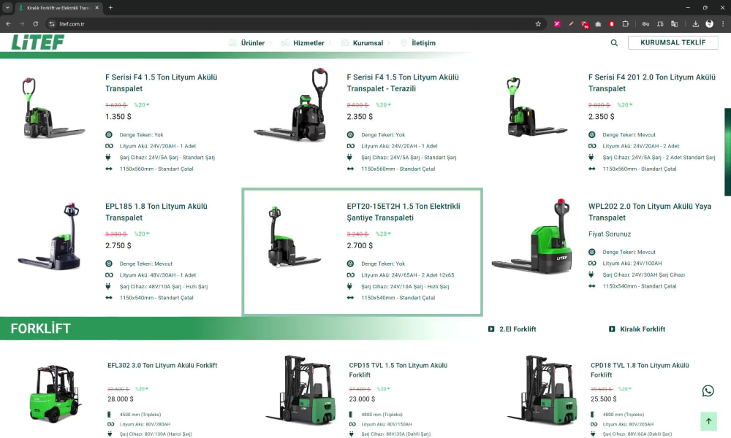Click the LITEF logo
The image size is (731, 438).
[x=38, y=42]
